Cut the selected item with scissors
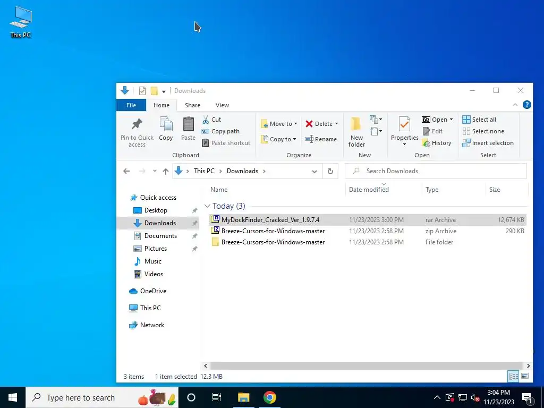The image size is (544, 408). click(211, 120)
